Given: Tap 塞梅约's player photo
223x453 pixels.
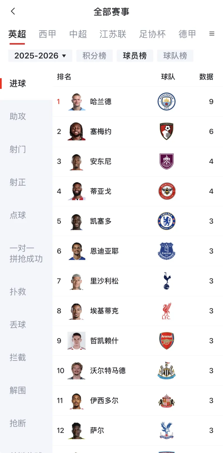Looking at the screenshot, I should coord(76,131).
